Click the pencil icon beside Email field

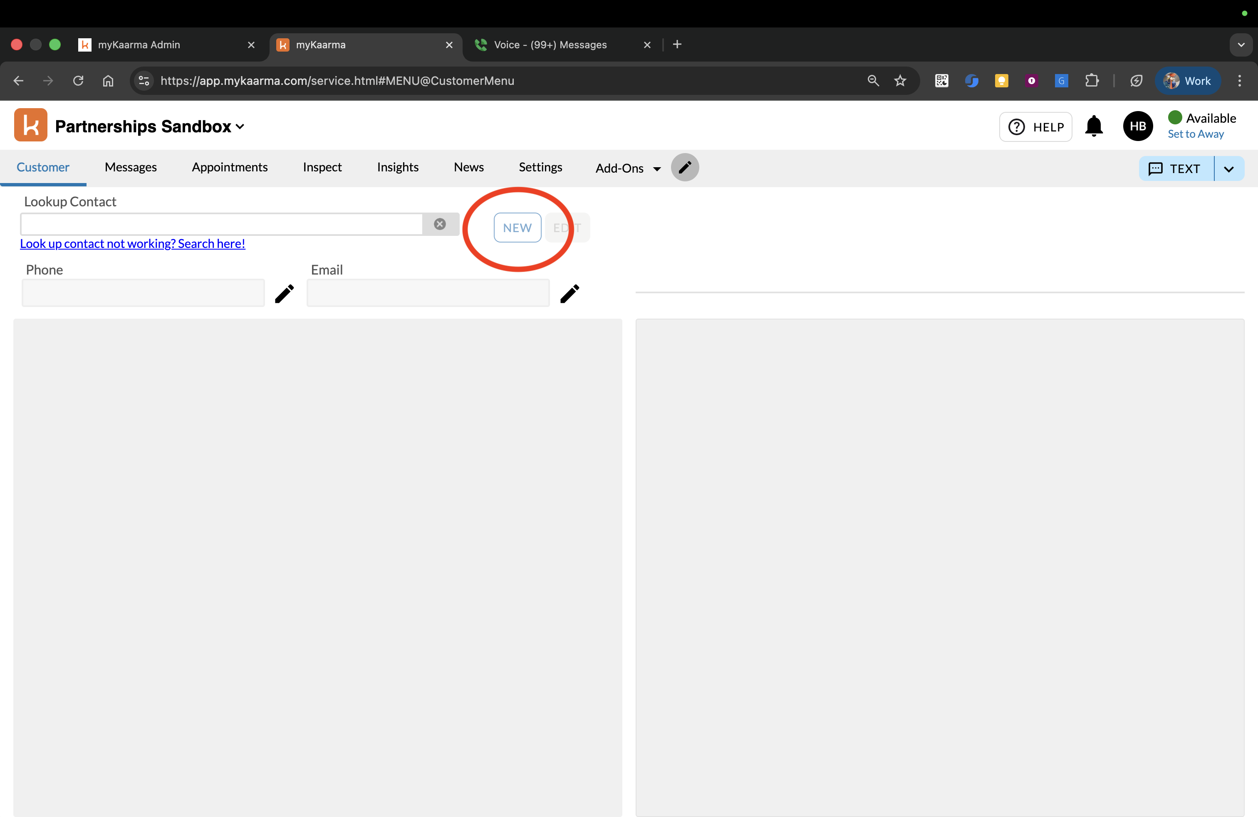pyautogui.click(x=569, y=294)
